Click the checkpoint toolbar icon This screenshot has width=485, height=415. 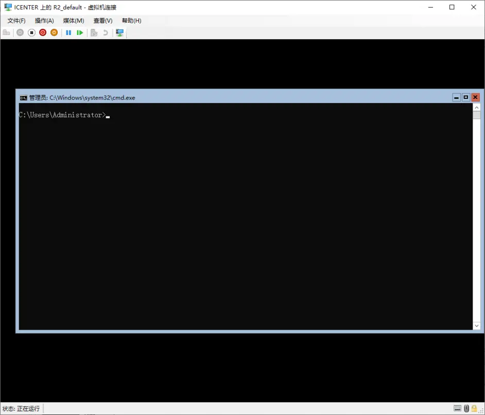(94, 32)
